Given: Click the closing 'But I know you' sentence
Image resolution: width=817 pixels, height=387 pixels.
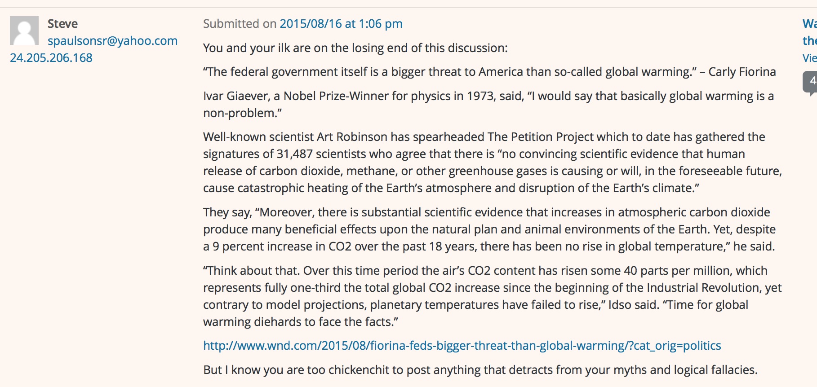Looking at the screenshot, I should tap(480, 370).
